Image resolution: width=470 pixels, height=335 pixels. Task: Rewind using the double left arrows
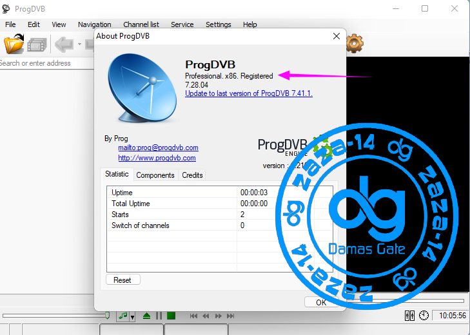coord(206,316)
